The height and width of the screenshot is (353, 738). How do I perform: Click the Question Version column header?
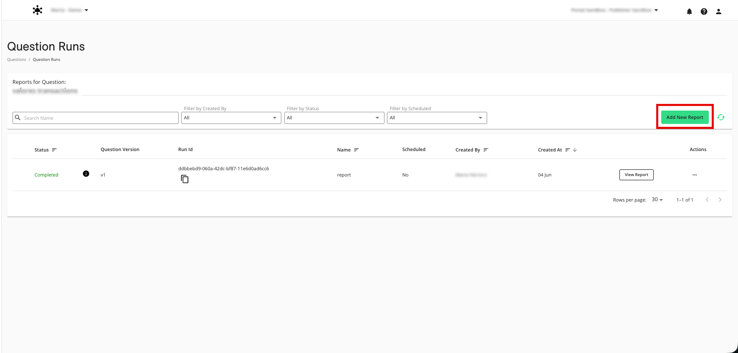tap(120, 149)
